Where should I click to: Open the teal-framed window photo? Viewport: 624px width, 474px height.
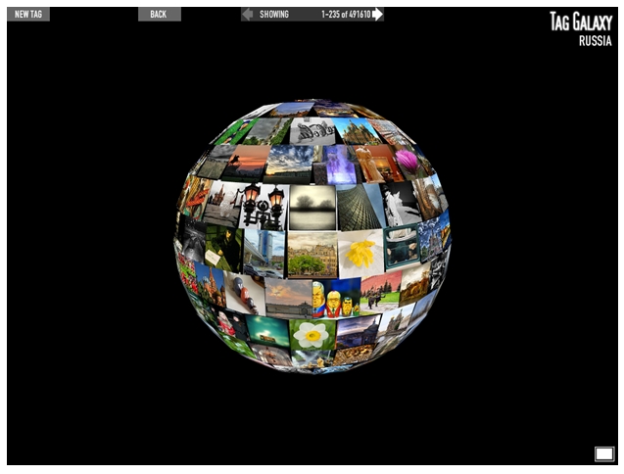pyautogui.click(x=401, y=245)
